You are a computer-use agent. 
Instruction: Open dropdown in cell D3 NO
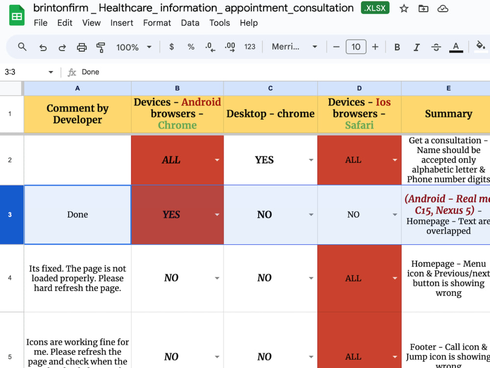(x=394, y=215)
